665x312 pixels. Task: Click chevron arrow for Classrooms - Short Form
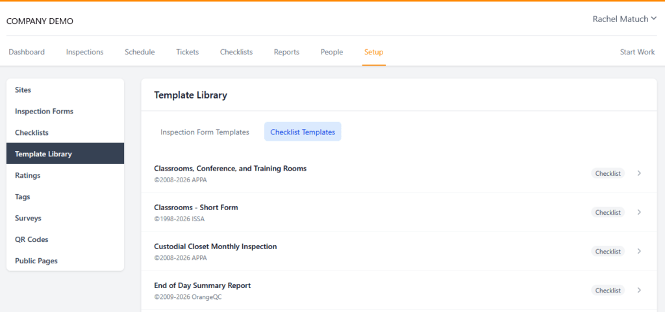(x=639, y=212)
